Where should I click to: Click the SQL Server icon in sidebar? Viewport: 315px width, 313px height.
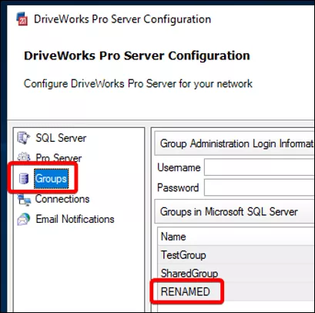(x=24, y=138)
